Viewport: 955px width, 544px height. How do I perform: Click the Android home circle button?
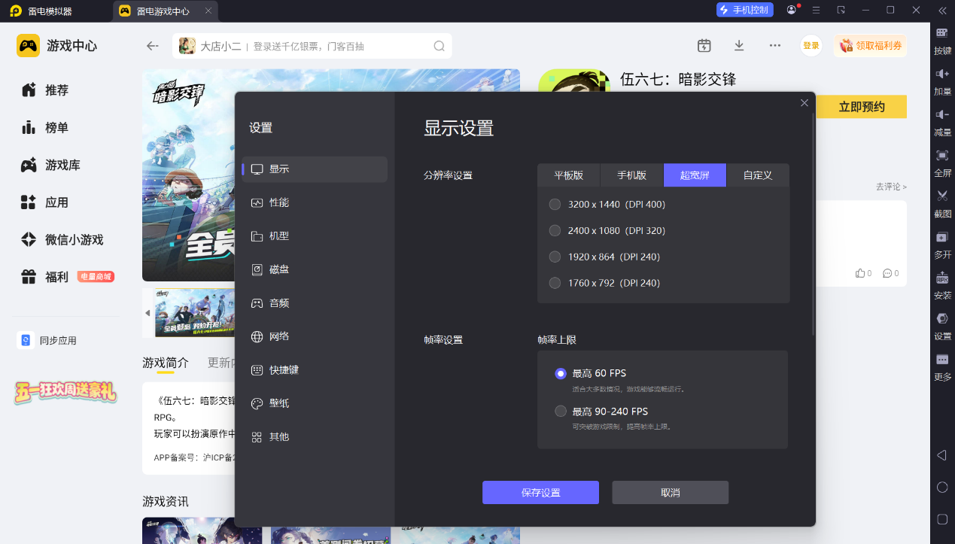pos(942,487)
